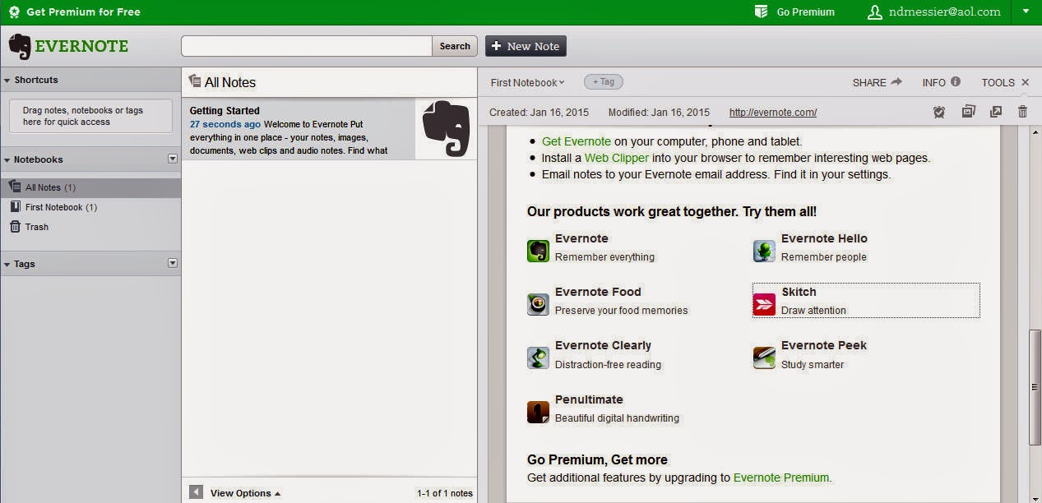Screen dimensions: 1042x503
Task: Click the All Notes icon in list header
Action: pyautogui.click(x=195, y=81)
